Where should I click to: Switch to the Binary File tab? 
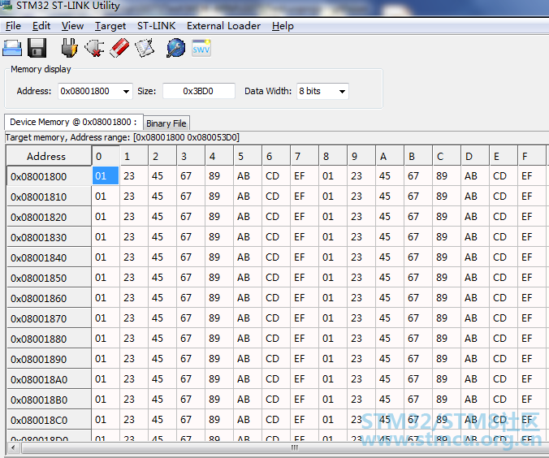click(166, 123)
